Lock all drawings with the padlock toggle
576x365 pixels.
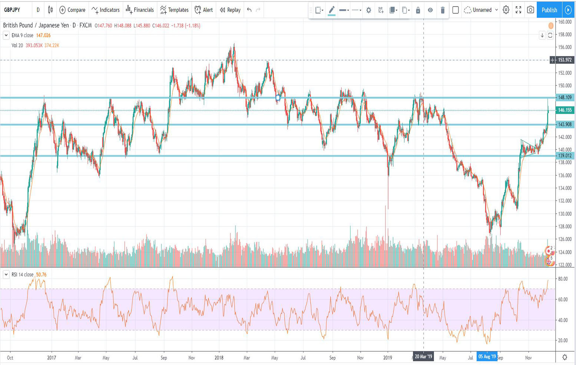tap(418, 10)
